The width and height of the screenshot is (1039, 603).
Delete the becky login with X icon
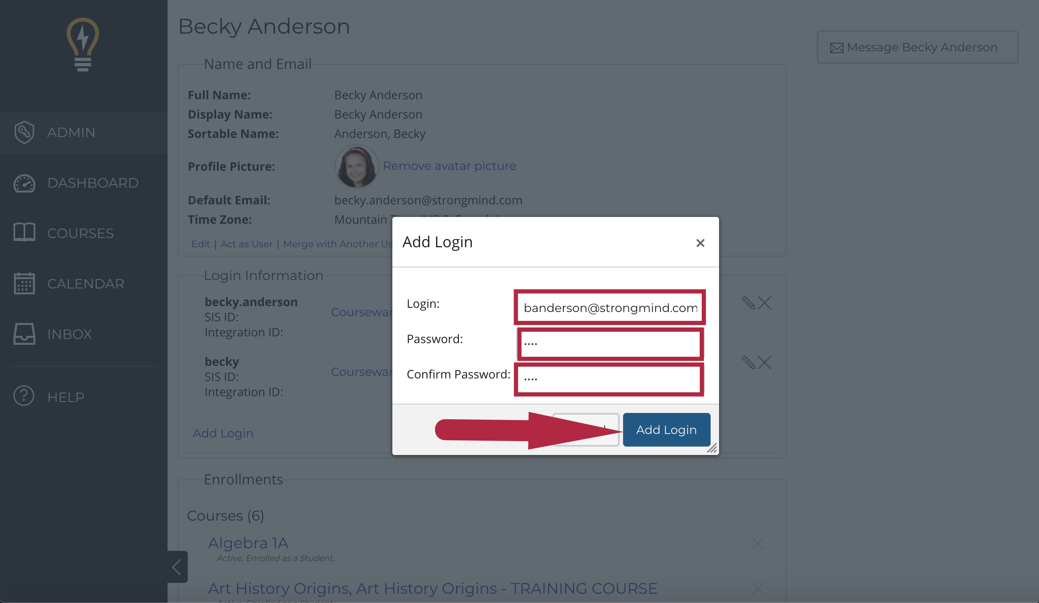click(765, 362)
